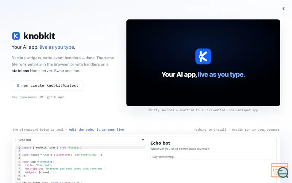The image size is (292, 183).
Task: Click the 'widgets: [convo],' code line
Action: pyautogui.click(x=38, y=172)
